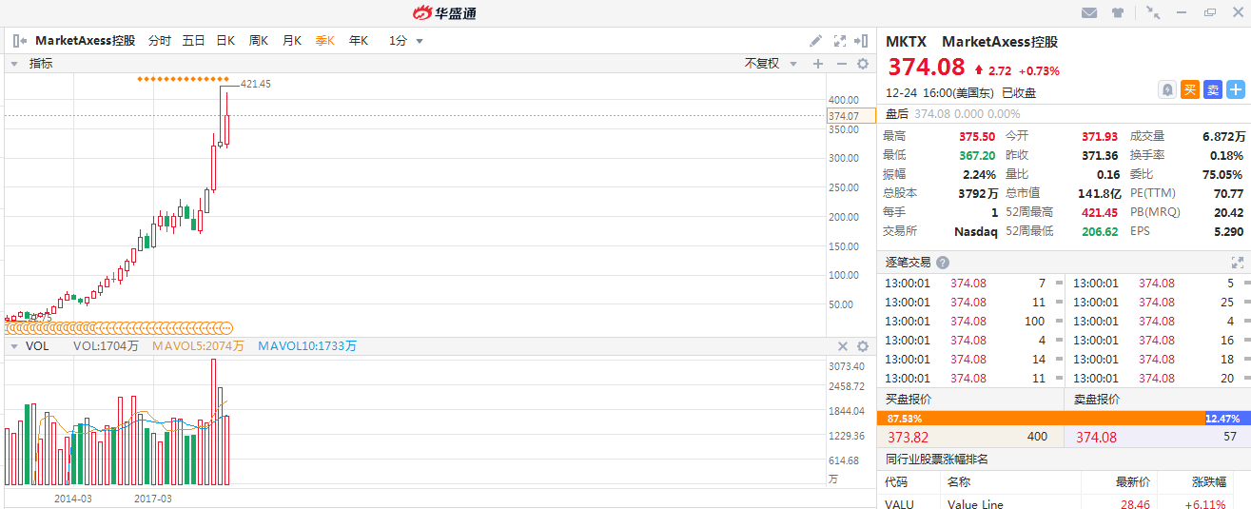Screen dimensions: 1251x509
Task: Click the 卖盘报价 ask header
Action: (x=1096, y=400)
